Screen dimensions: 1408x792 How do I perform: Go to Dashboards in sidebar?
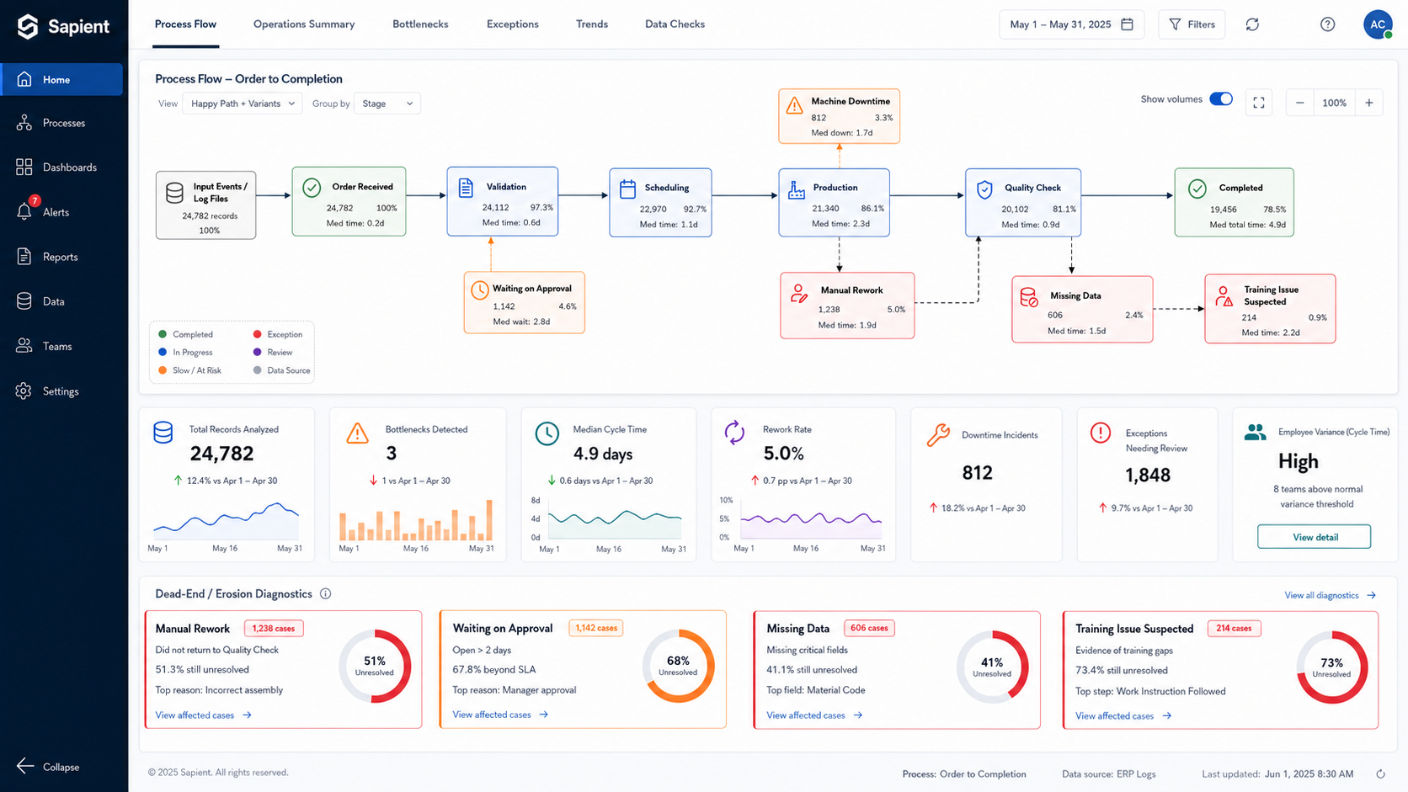click(x=61, y=167)
